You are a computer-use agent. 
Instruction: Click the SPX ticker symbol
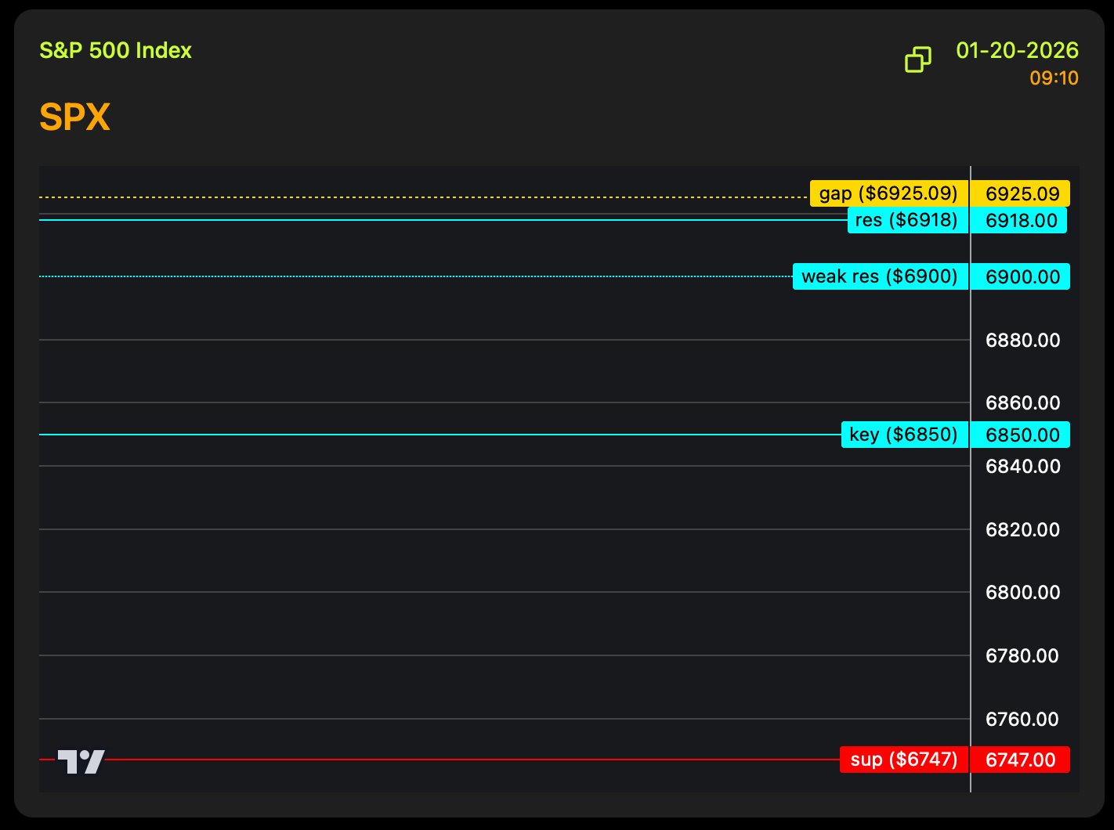coord(74,117)
